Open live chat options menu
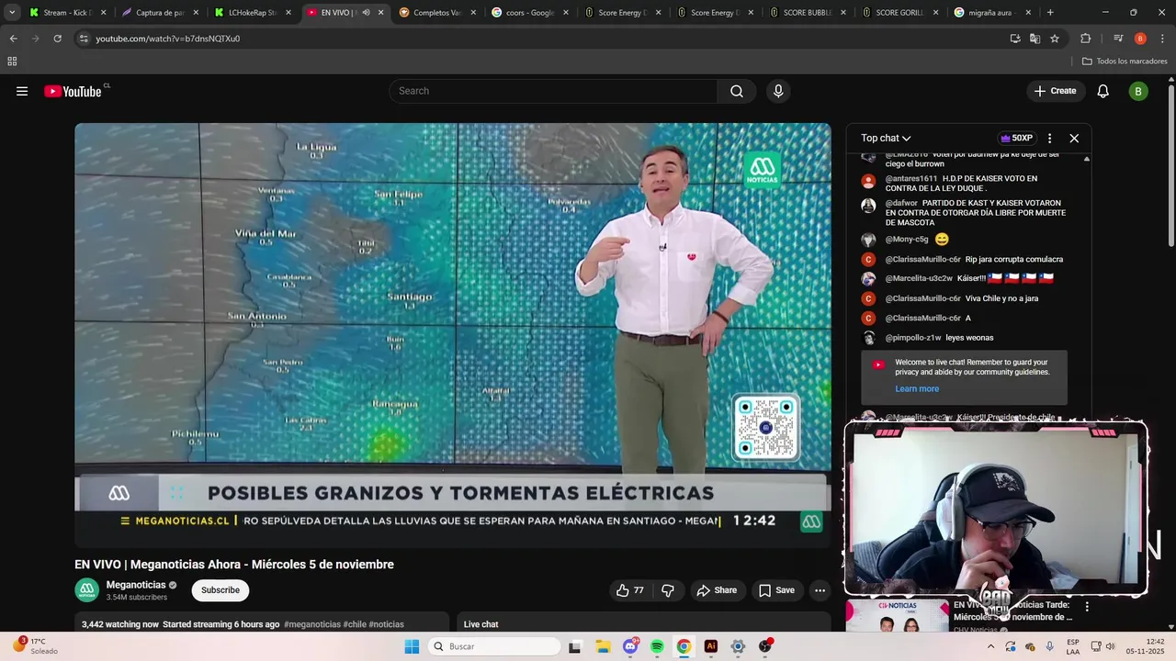The image size is (1176, 661). pos(1049,139)
